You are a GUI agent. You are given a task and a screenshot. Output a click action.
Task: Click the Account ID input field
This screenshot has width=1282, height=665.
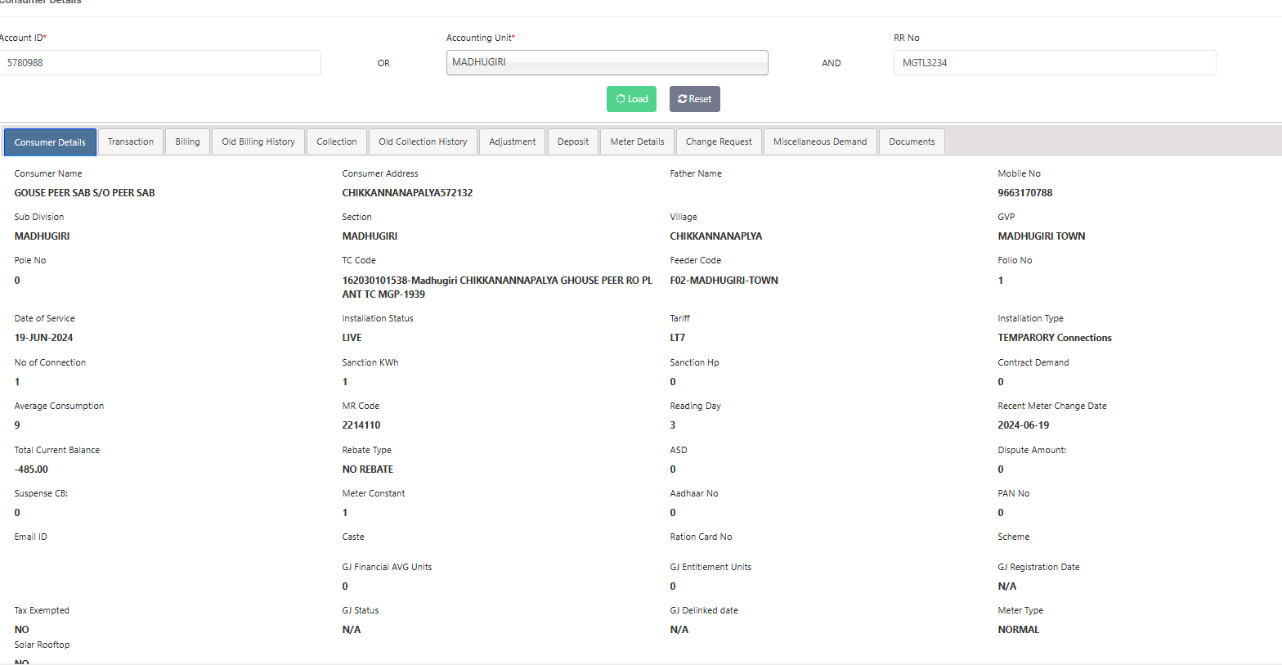(x=160, y=63)
